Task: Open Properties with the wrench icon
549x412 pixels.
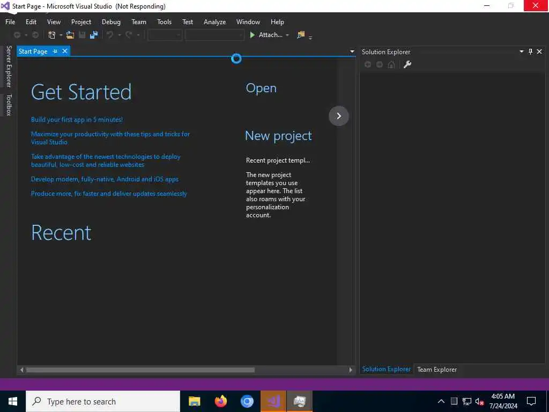Action: coord(407,64)
